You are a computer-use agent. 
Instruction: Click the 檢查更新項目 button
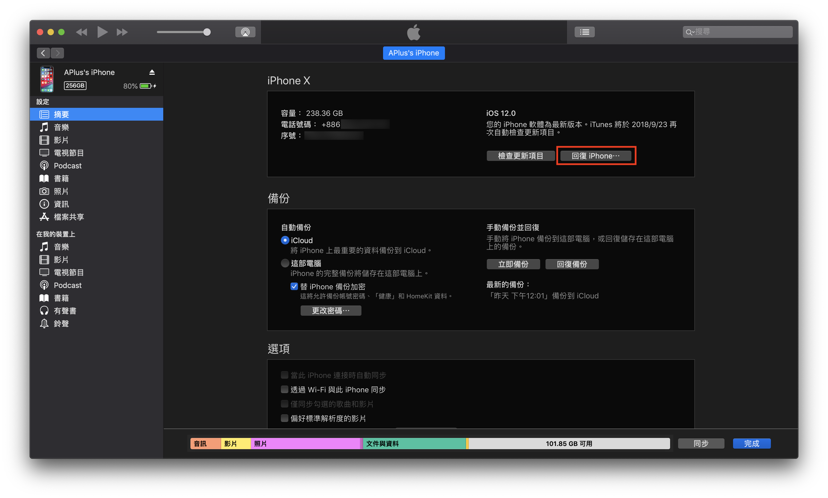click(x=520, y=156)
